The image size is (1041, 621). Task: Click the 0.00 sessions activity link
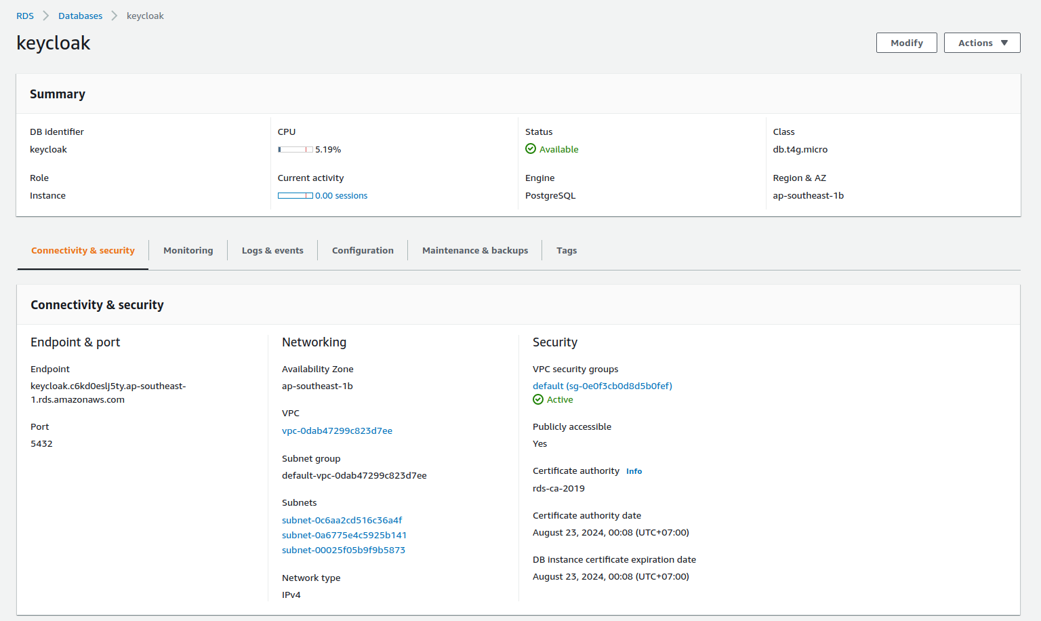click(x=341, y=195)
